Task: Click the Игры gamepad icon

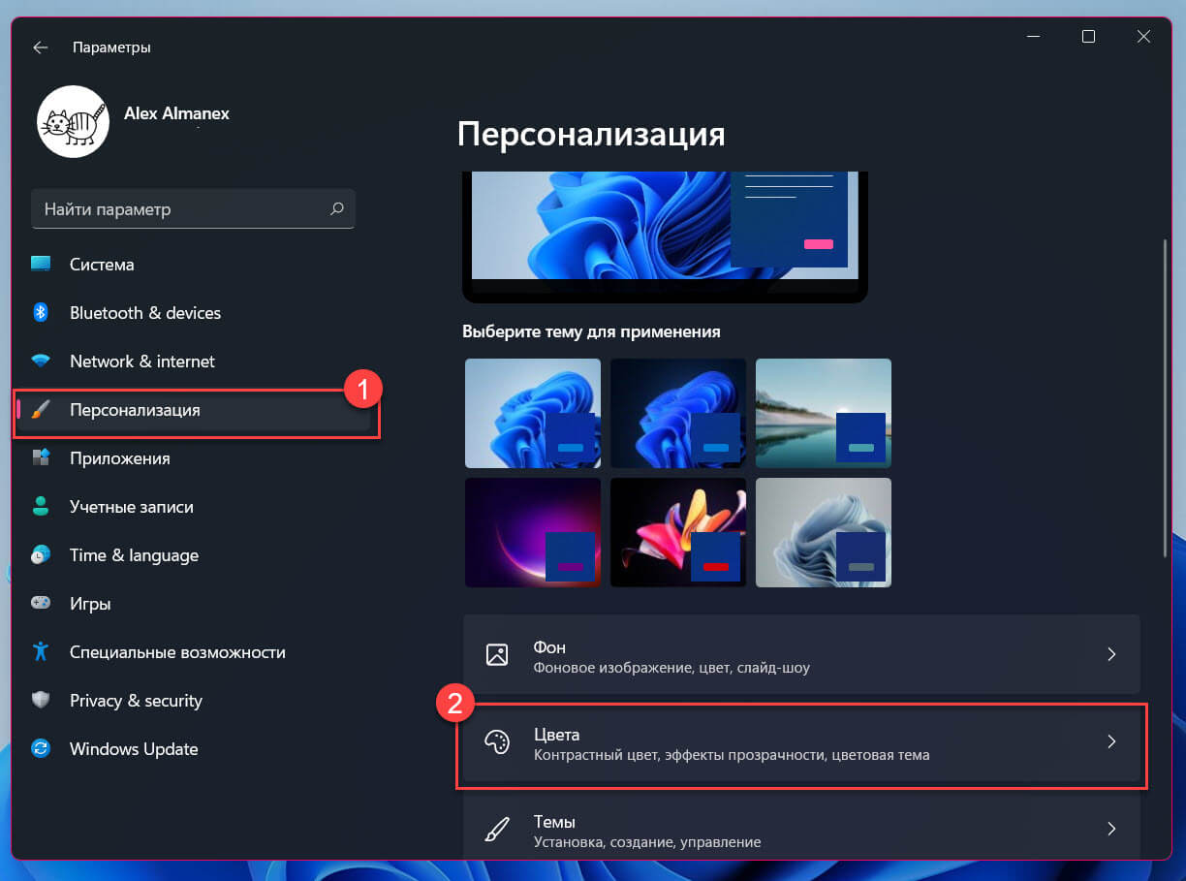Action: [x=41, y=604]
